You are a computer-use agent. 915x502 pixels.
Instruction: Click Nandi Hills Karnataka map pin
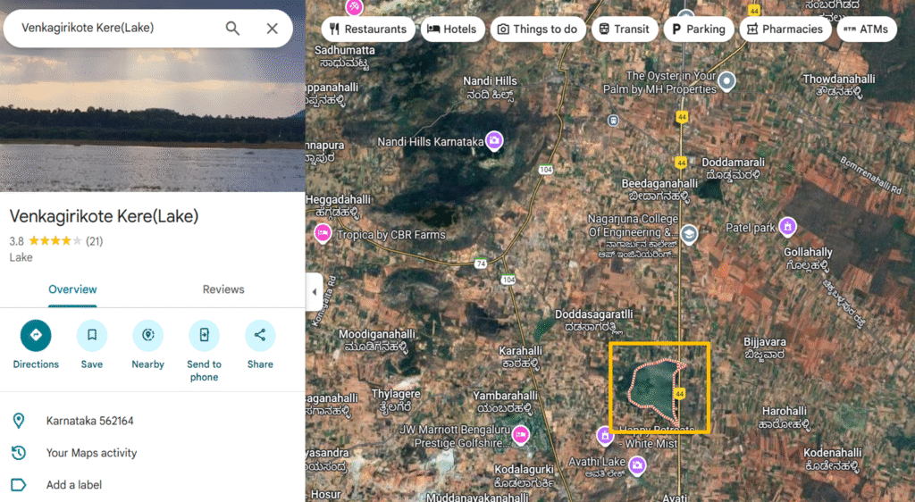point(494,141)
